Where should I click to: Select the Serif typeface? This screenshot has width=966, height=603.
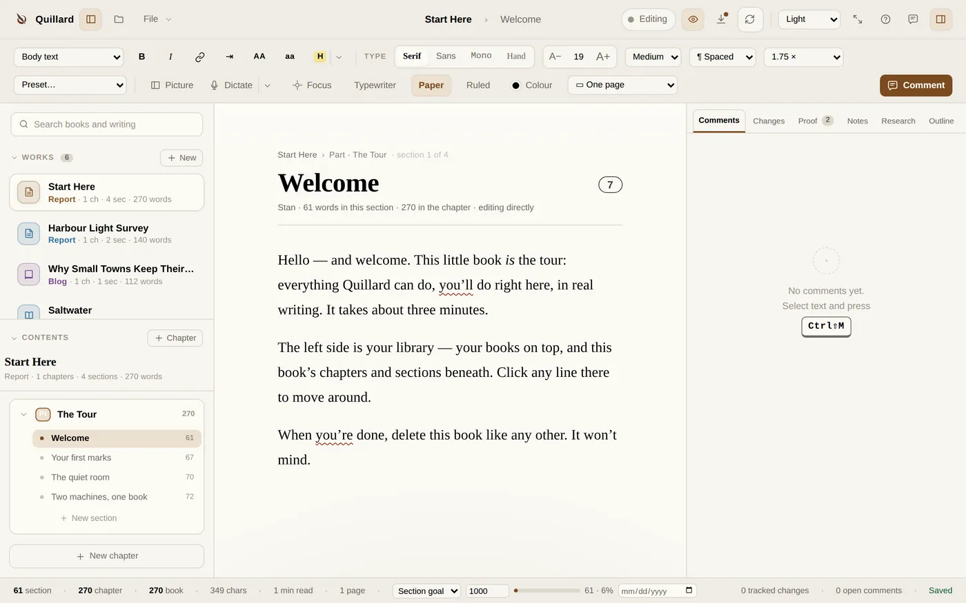coord(412,57)
